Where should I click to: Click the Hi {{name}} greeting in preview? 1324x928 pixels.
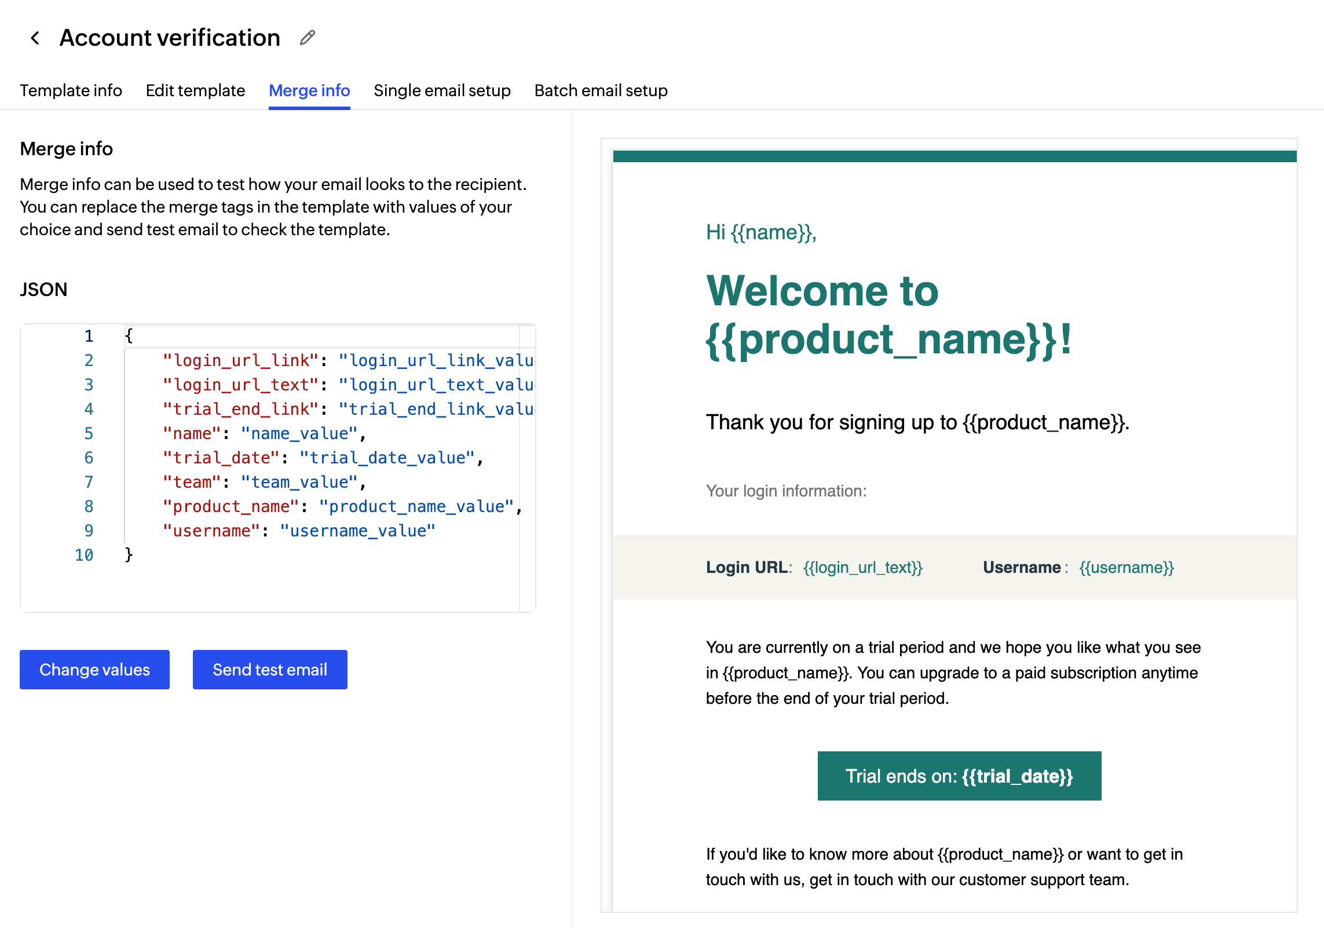(760, 232)
